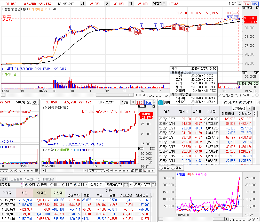
Task: Click the magnifier search tool in main chart toolbar
Action: 236,95
